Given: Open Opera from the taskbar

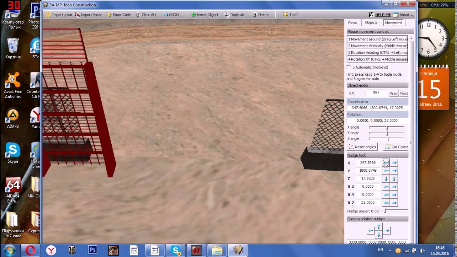Looking at the screenshot, I should tap(30, 250).
